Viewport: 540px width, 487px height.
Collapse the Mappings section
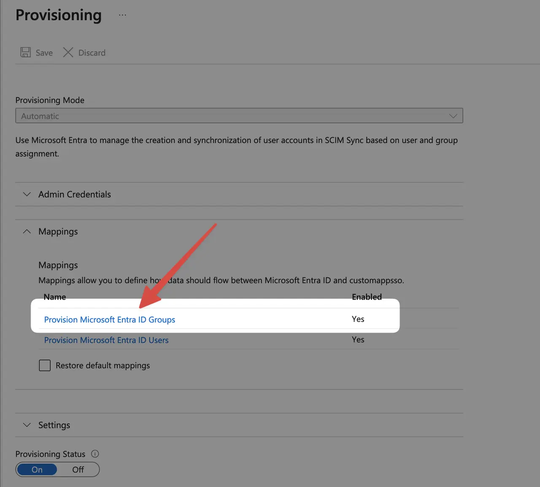point(239,231)
